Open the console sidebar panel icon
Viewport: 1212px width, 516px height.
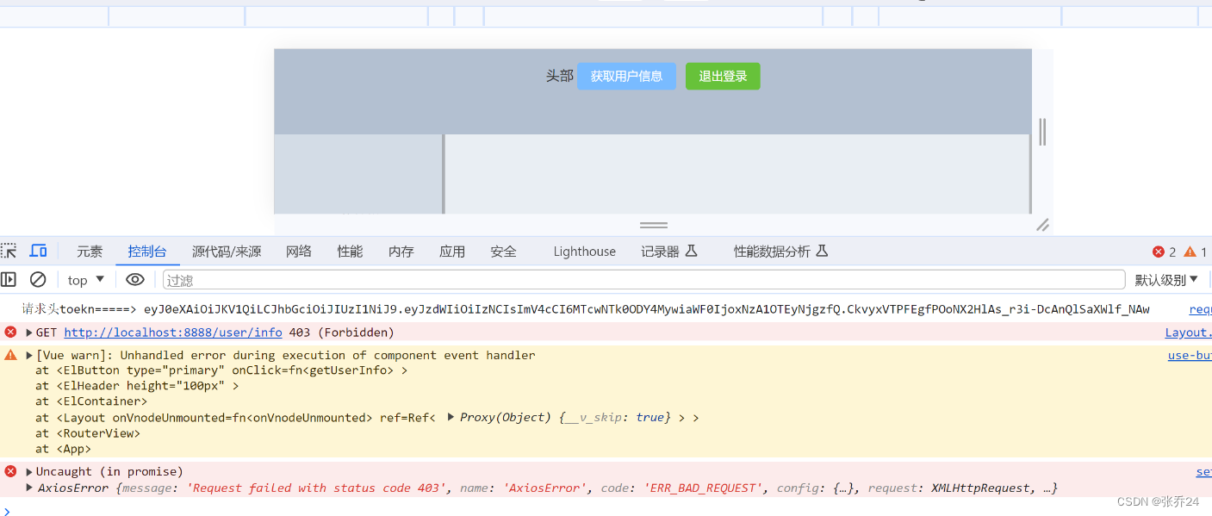point(9,279)
